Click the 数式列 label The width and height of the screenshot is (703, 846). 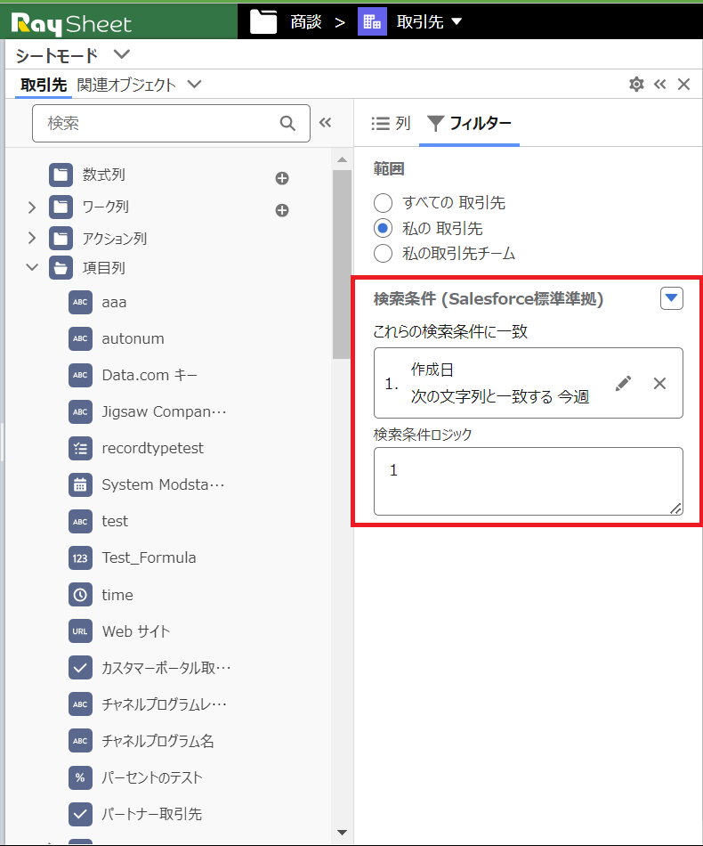click(103, 175)
